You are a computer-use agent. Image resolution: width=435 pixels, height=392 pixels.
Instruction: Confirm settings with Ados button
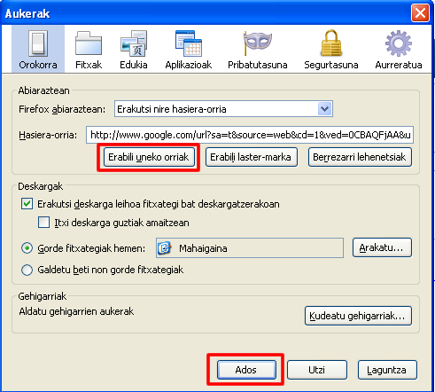pos(246,370)
